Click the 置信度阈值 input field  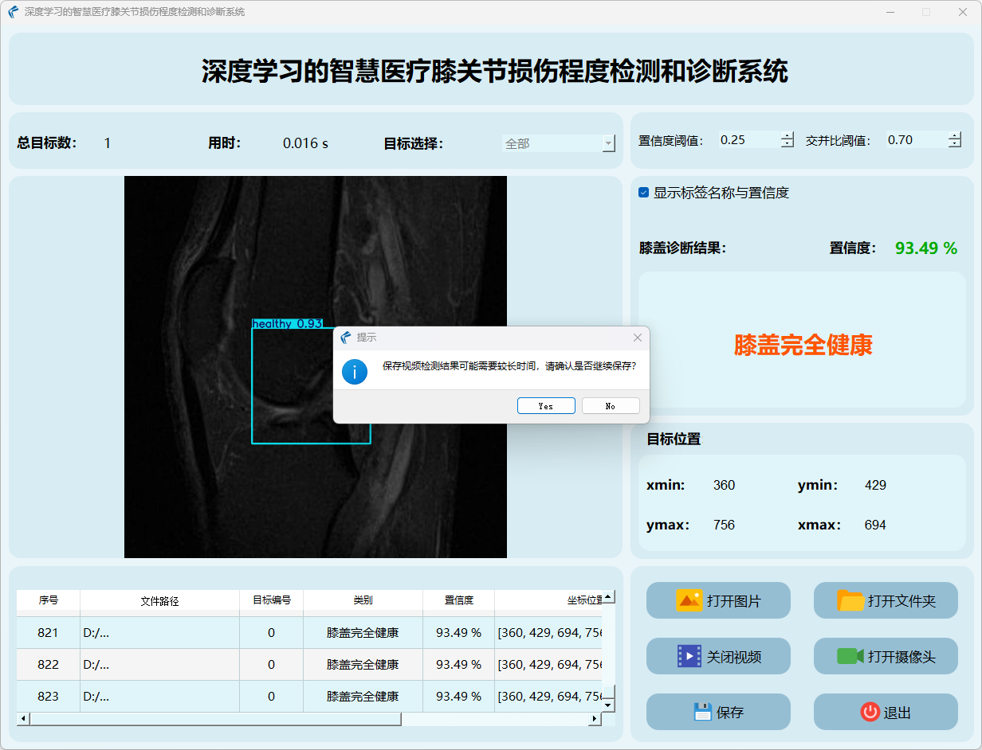pos(748,140)
